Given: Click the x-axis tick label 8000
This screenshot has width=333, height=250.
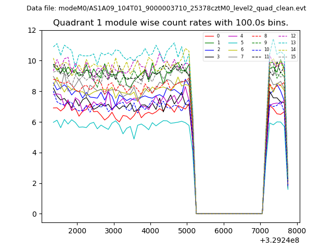Looking at the screenshot, I should pyautogui.click(x=297, y=231).
